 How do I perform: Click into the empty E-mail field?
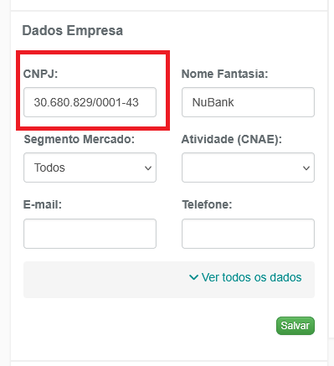(x=90, y=234)
